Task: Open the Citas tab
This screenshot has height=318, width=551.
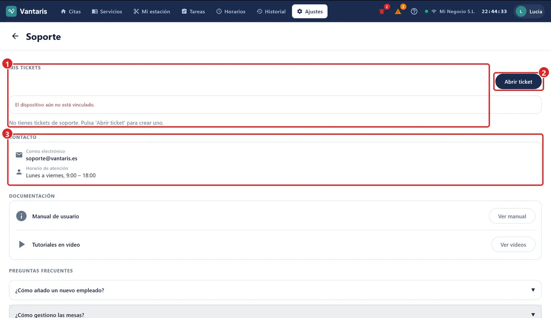Action: click(71, 11)
